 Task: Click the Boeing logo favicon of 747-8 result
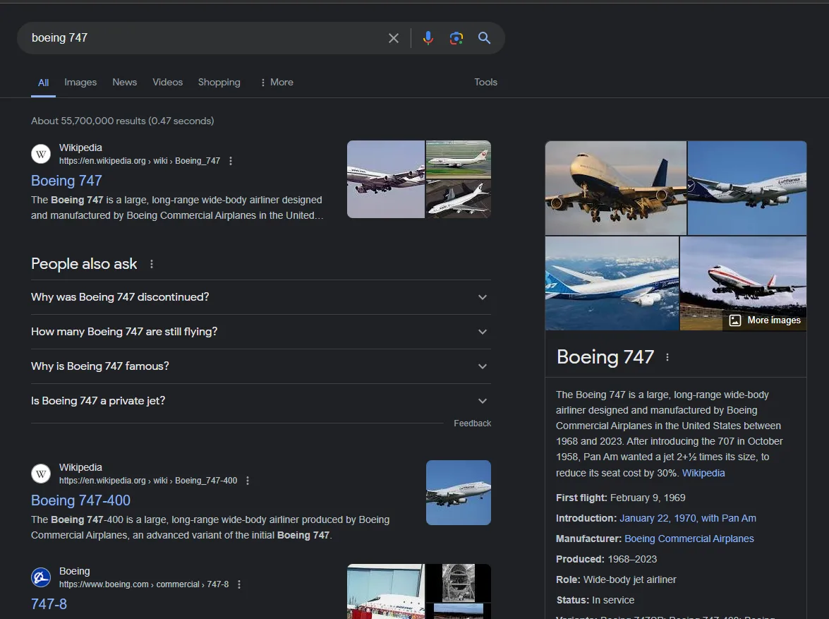click(x=41, y=577)
